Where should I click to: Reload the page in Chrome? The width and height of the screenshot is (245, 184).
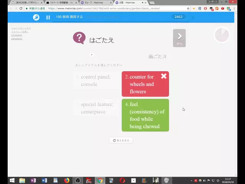21,8
